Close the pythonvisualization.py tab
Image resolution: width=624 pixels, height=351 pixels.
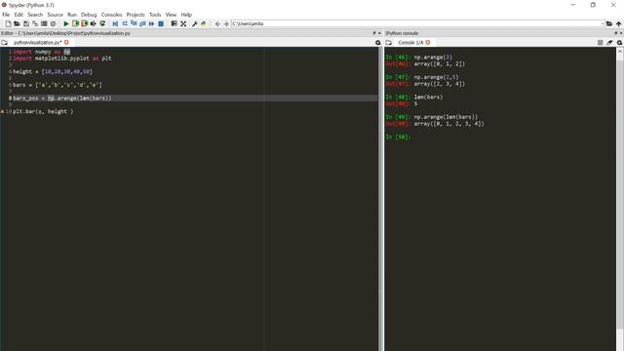coord(66,42)
